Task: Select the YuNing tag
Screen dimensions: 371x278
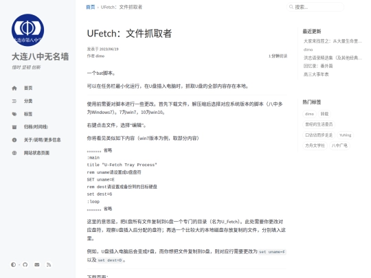Action: 345,135
